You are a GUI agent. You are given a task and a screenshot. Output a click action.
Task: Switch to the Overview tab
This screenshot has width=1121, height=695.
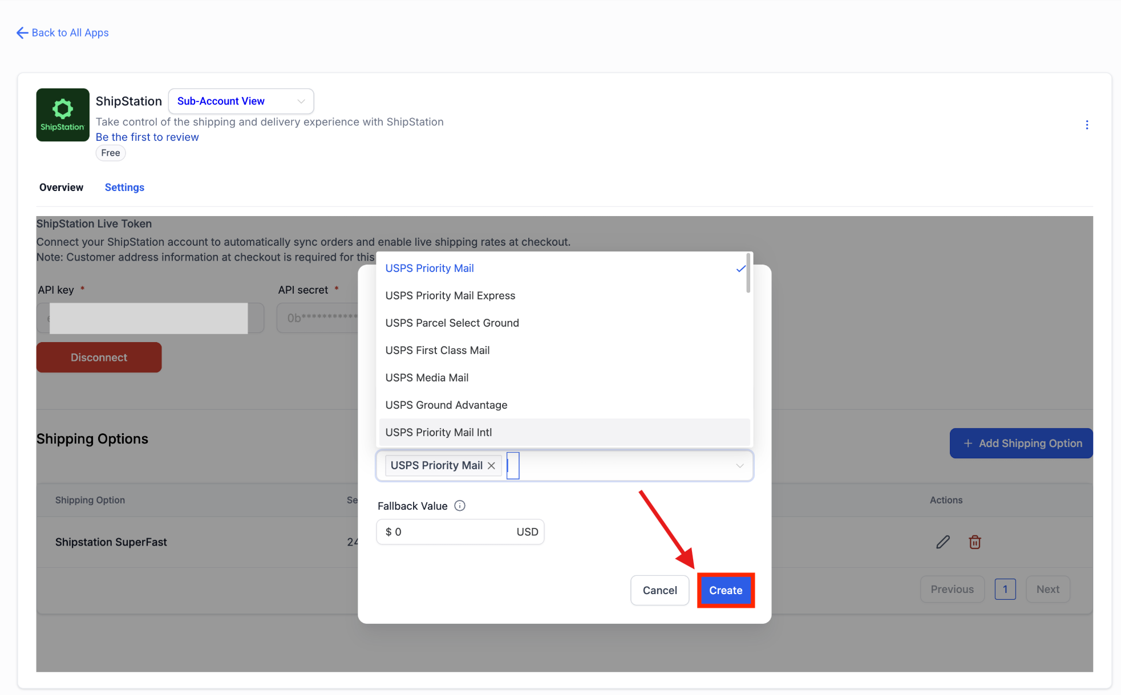tap(61, 188)
